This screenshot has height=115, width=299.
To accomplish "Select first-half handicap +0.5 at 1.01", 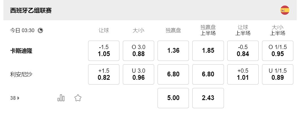I will tap(243, 74).
